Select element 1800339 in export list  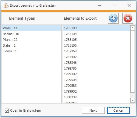(97, 97)
